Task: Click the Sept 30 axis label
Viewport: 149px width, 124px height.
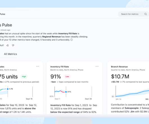Action: pos(88,99)
